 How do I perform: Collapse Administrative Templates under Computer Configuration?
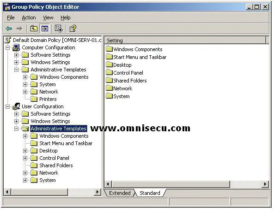(17, 70)
